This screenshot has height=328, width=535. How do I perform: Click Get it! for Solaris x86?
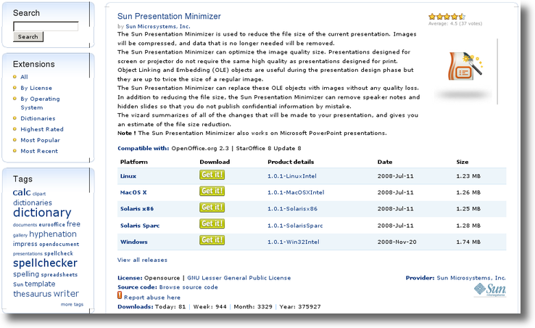[x=212, y=208]
